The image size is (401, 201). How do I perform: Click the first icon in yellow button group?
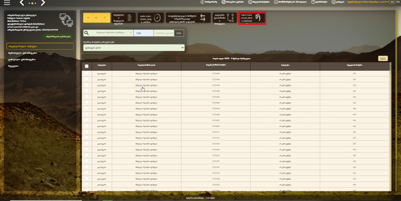88,18
